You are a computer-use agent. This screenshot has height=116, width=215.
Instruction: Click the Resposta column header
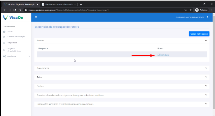[43, 48]
